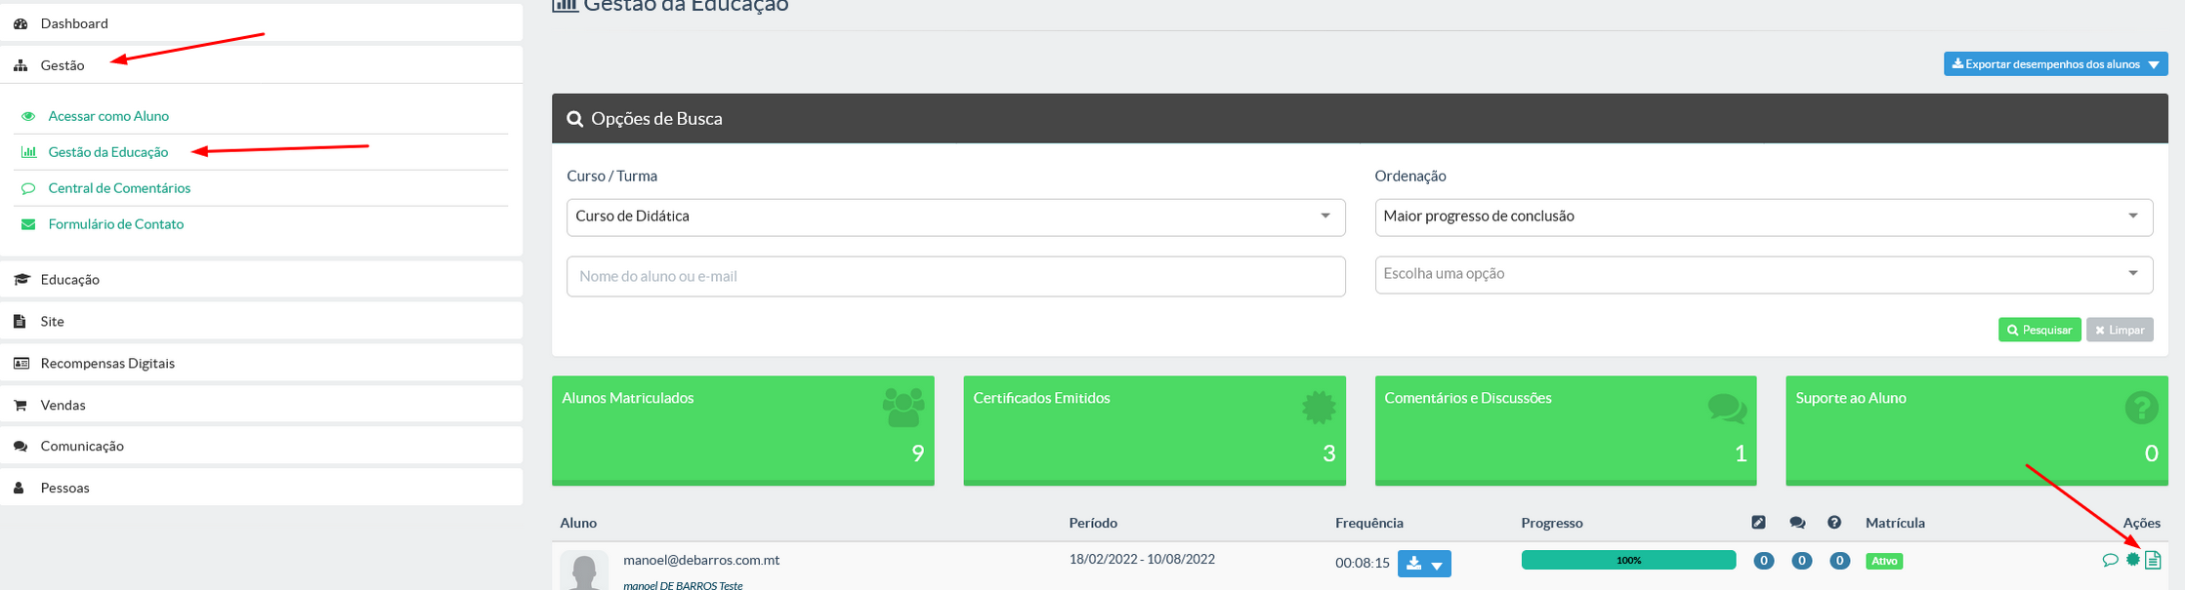This screenshot has height=590, width=2185.
Task: Click the graduation cap icon for Educação
Action: click(21, 279)
